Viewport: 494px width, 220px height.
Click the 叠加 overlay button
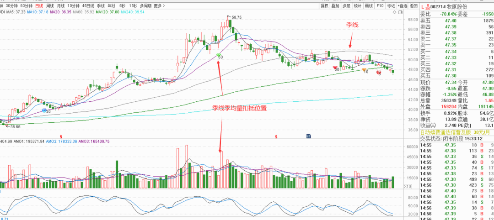[336, 5]
